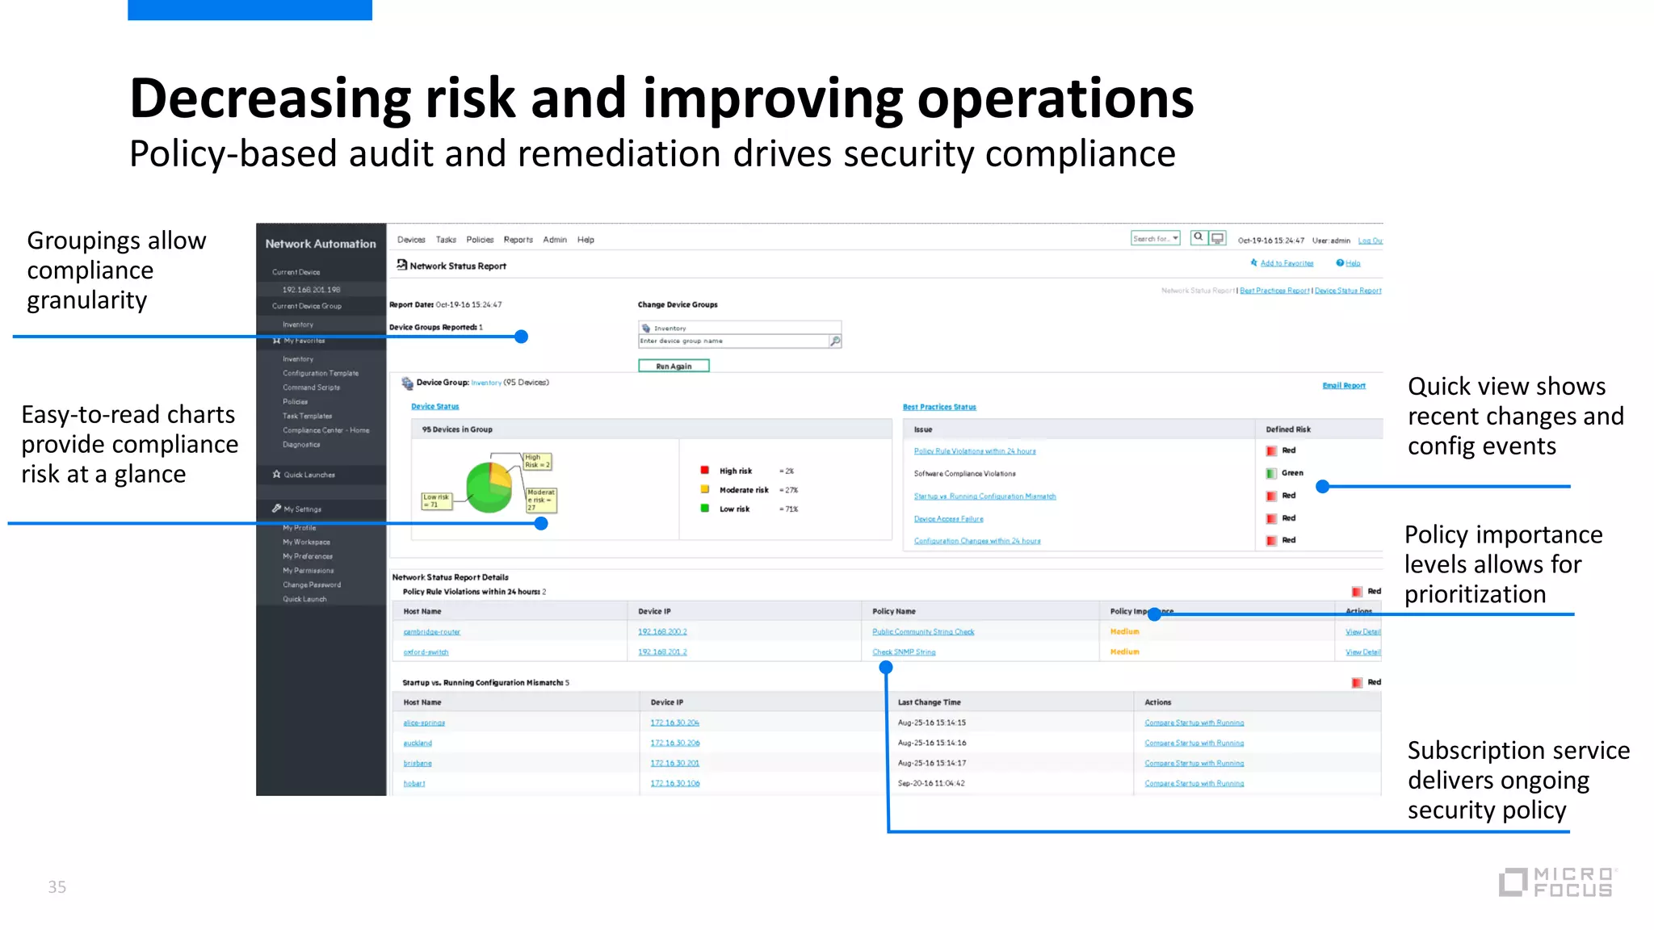The width and height of the screenshot is (1654, 930).
Task: Click the Run Again button
Action: [674, 366]
